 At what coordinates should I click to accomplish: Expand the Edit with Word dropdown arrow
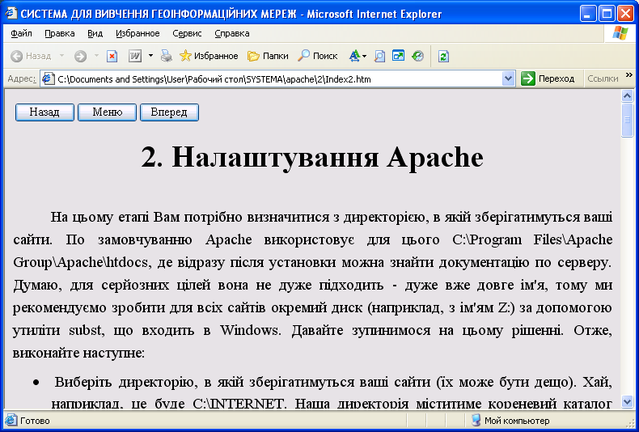click(x=150, y=56)
